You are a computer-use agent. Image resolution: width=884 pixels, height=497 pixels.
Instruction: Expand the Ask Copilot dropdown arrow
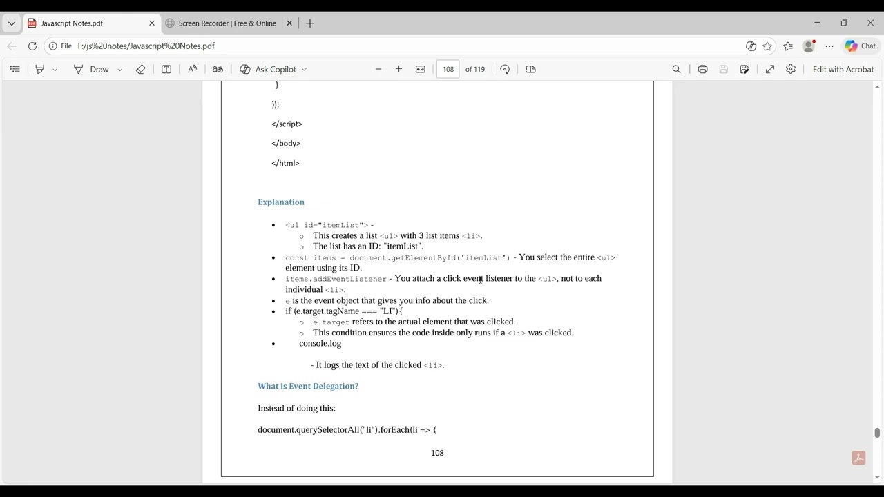click(304, 70)
